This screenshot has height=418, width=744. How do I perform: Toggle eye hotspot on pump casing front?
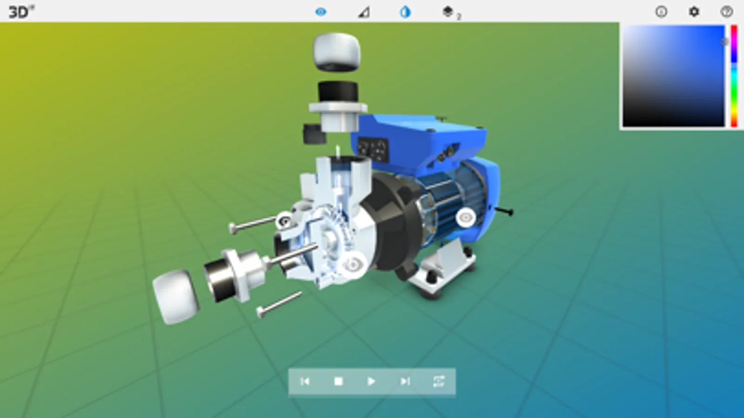[x=352, y=265]
